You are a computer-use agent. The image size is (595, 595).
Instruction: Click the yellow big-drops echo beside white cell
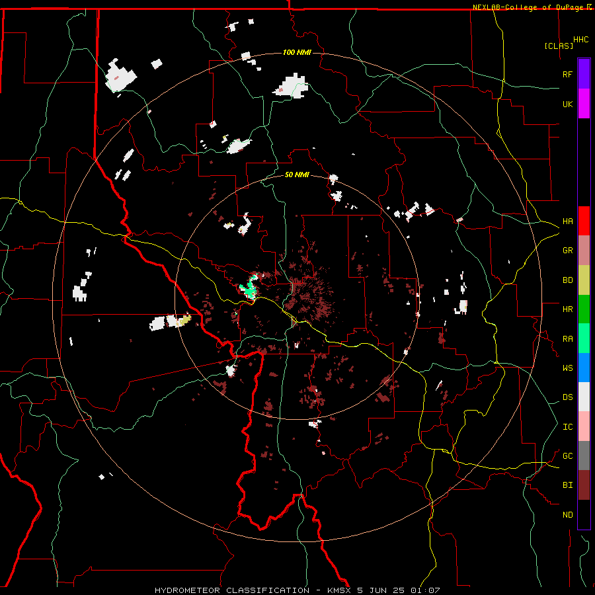point(184,320)
